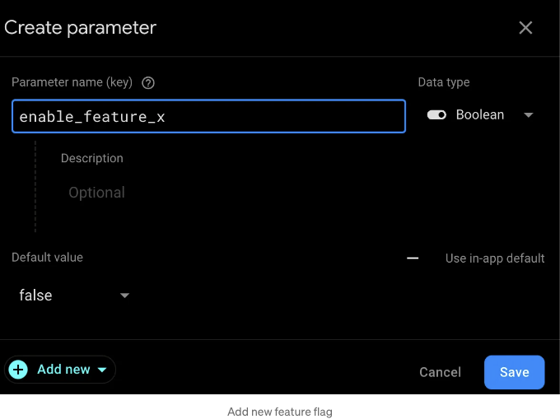Screen dimensions: 560x419
Task: Click the Default value label
Action: (47, 258)
